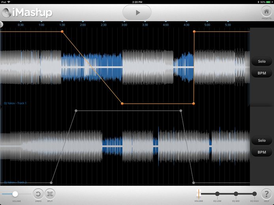This screenshot has height=205, width=274.
Task: Click the 2:30 timeline marker
Action: [x=103, y=25]
